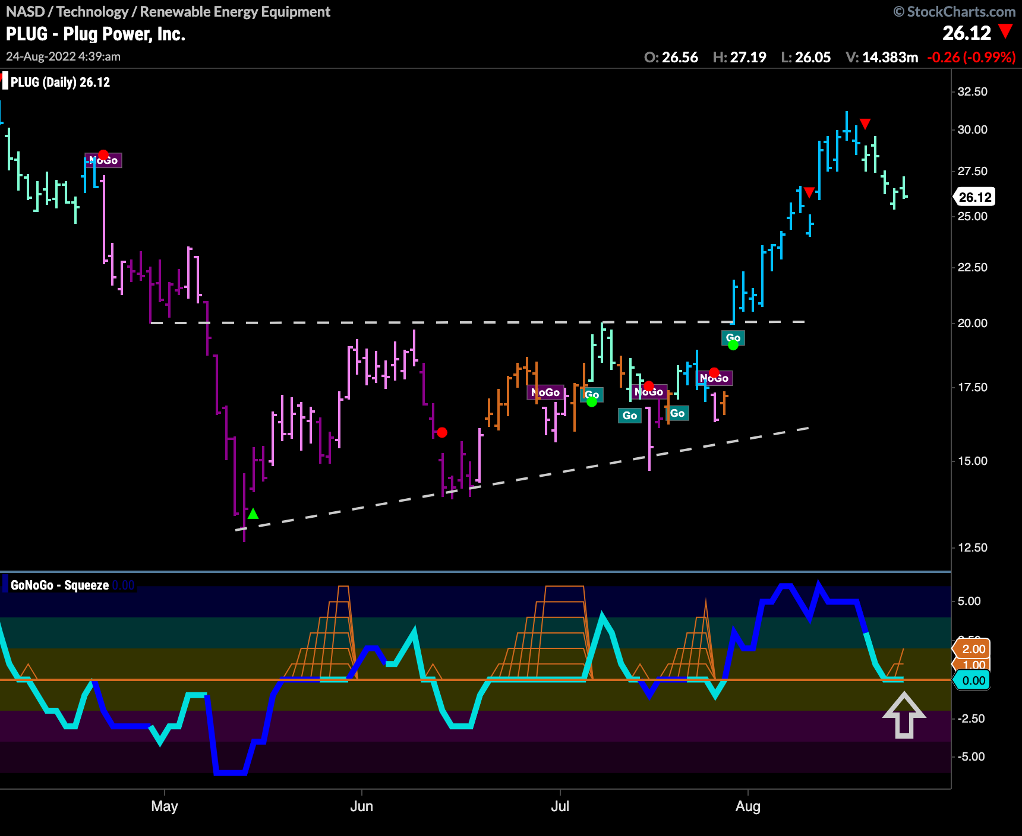
Task: Click the -2.50 oscillator axis label
Action: pyautogui.click(x=971, y=718)
